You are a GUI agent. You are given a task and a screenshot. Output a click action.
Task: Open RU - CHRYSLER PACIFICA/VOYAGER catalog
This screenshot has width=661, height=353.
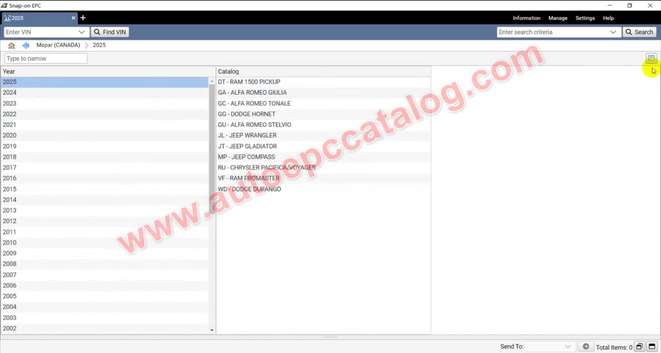(x=323, y=168)
